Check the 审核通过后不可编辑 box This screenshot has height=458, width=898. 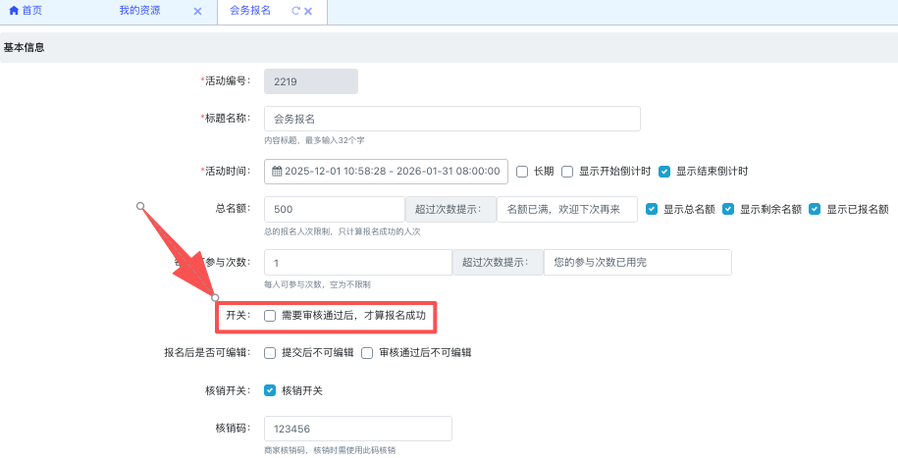[x=368, y=353]
